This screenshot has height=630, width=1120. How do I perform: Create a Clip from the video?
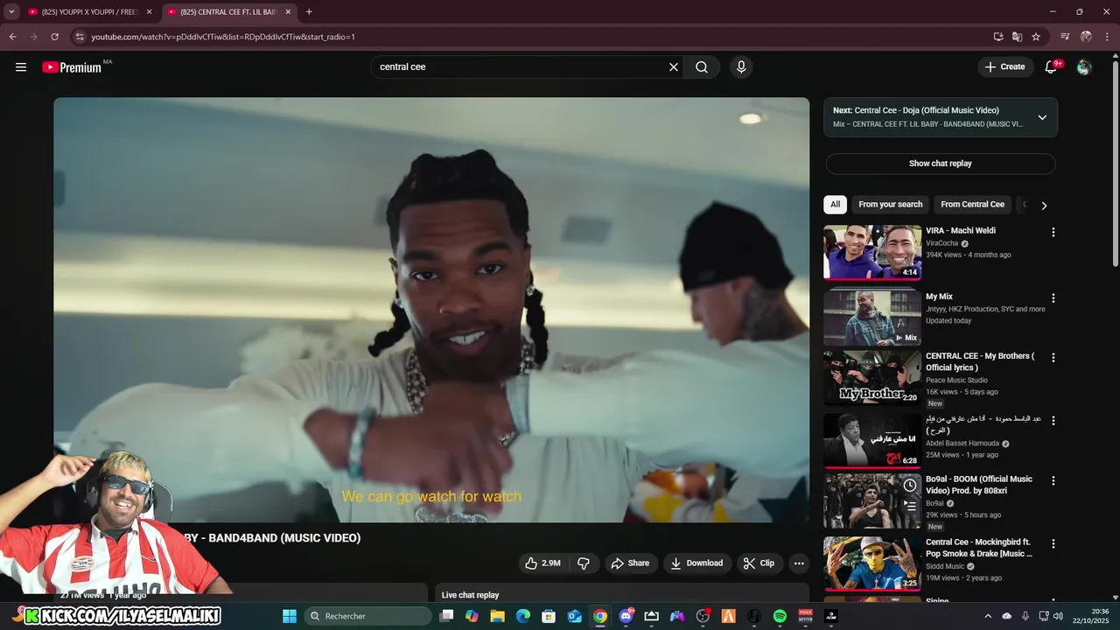pyautogui.click(x=759, y=563)
